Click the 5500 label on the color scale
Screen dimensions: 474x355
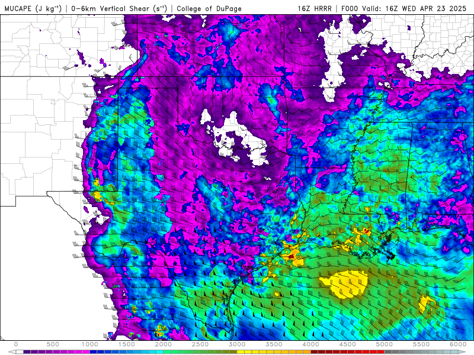tap(421, 344)
